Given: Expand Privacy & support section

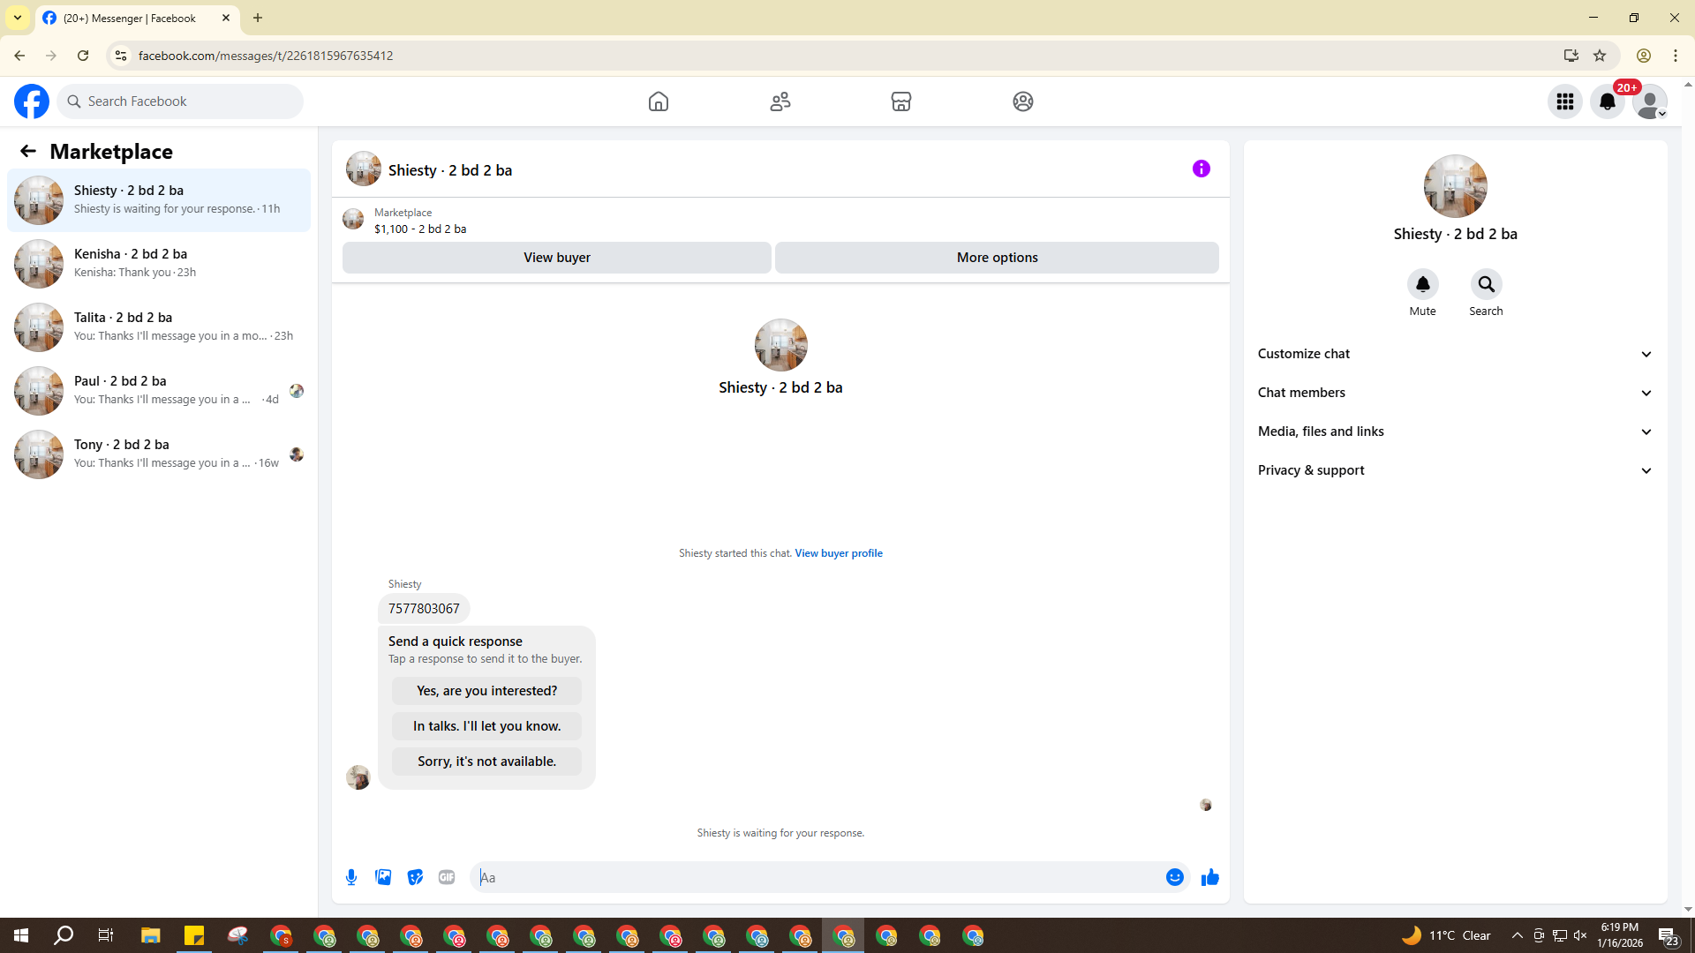Looking at the screenshot, I should [x=1454, y=470].
